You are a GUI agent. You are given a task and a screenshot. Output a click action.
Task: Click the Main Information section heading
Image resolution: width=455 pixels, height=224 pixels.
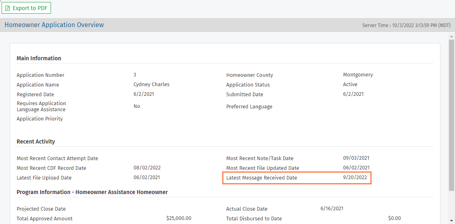(39, 58)
